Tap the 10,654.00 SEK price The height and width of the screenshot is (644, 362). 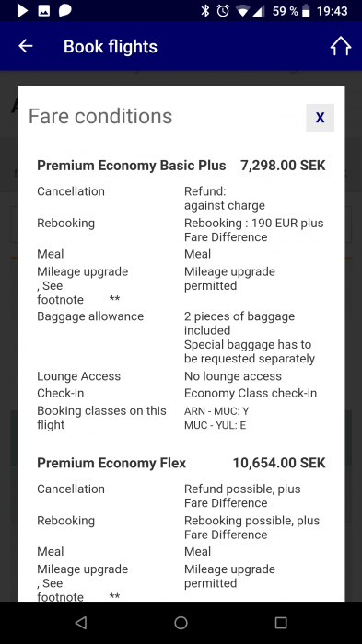(279, 463)
